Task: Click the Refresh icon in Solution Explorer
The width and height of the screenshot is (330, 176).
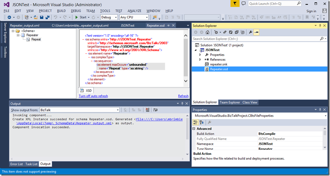Action: pyautogui.click(x=231, y=32)
